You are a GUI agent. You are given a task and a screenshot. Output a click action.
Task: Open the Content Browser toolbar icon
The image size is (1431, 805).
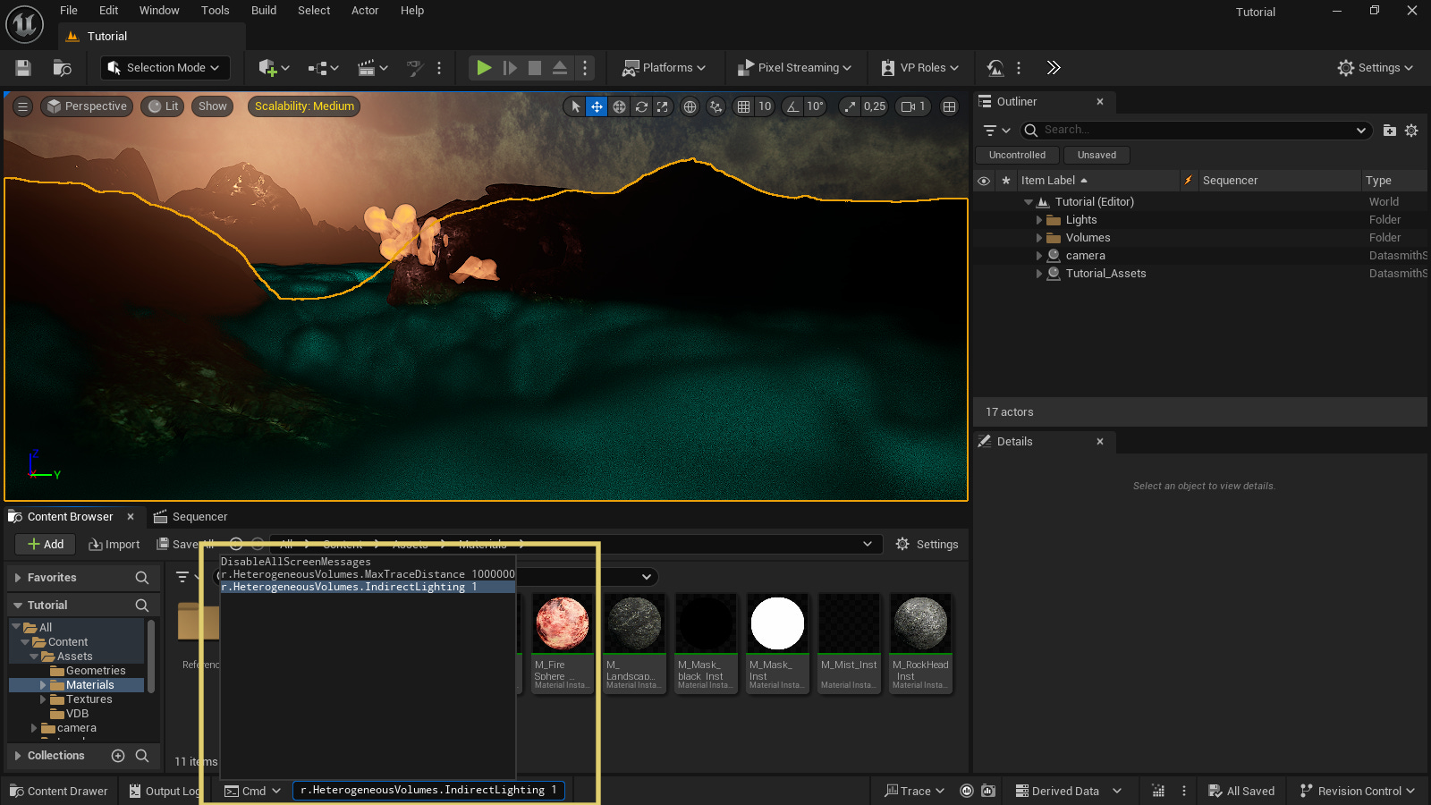pyautogui.click(x=62, y=68)
